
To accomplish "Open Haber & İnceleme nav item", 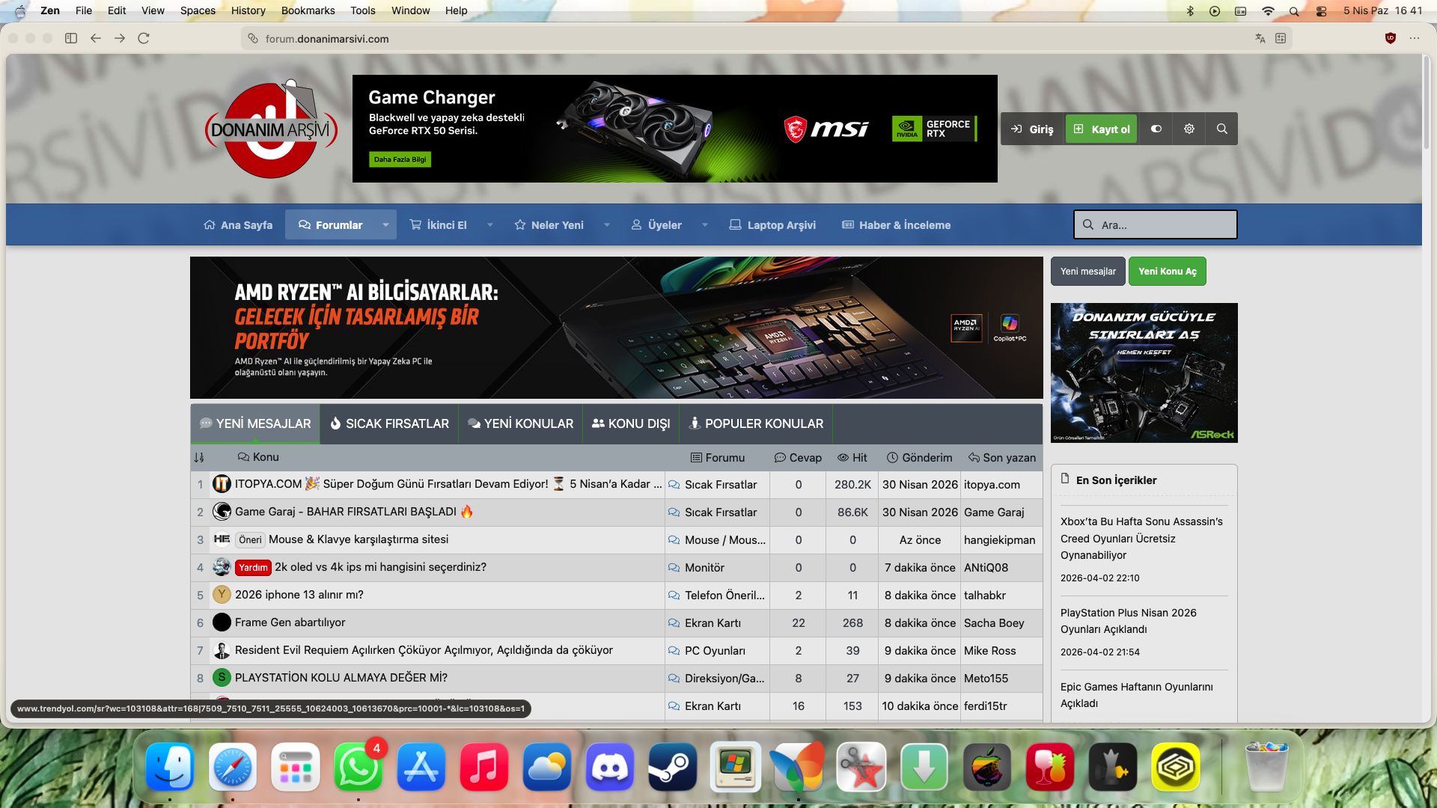I will click(897, 224).
